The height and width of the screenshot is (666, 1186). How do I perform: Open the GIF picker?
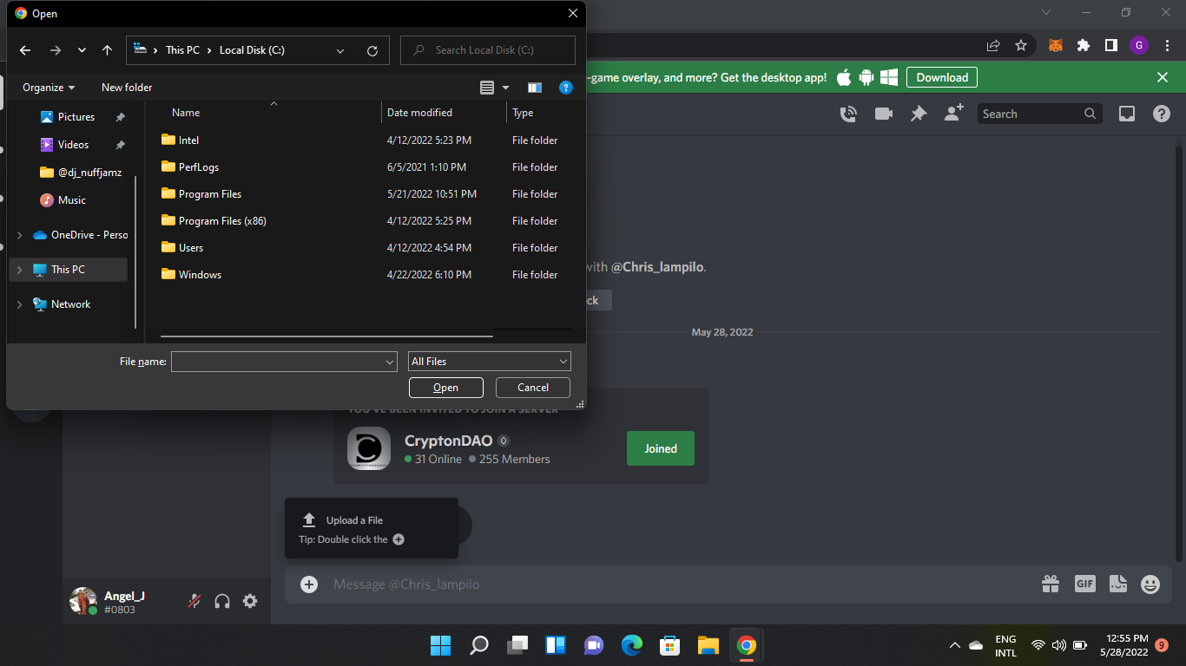[1085, 584]
